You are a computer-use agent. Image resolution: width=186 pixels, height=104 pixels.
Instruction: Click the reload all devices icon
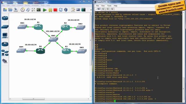point(61,10)
